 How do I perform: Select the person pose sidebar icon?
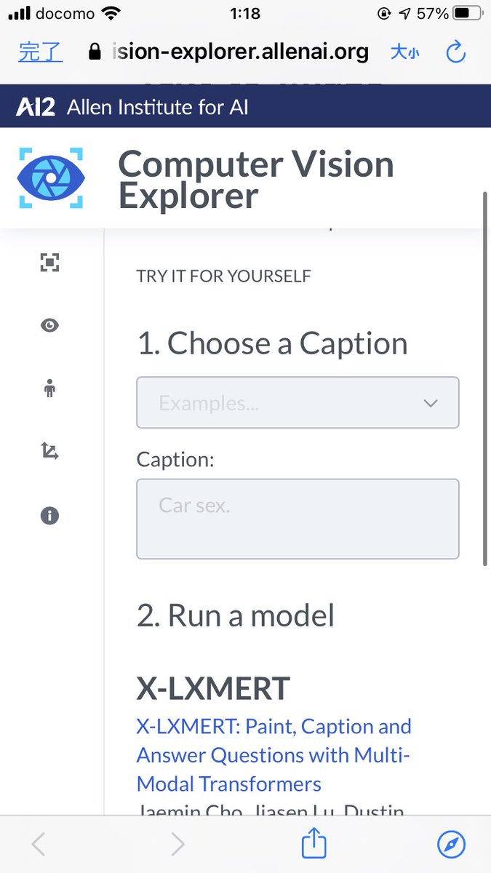click(49, 388)
